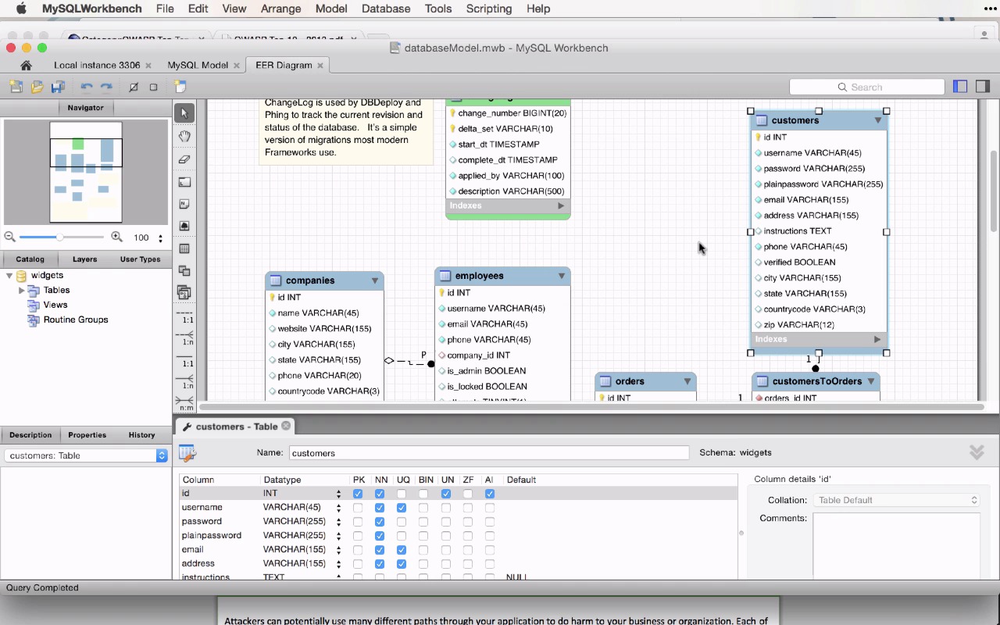The width and height of the screenshot is (1000, 625).
Task: Toggle left sidebar visibility icon
Action: click(960, 87)
